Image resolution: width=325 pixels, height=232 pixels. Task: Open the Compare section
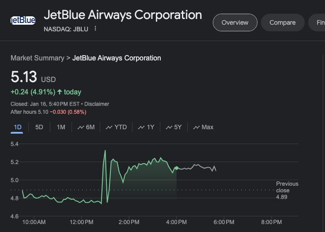(x=282, y=22)
